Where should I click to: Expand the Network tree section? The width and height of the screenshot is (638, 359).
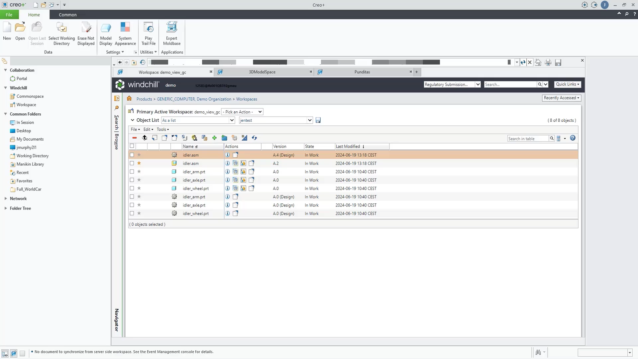pyautogui.click(x=6, y=198)
